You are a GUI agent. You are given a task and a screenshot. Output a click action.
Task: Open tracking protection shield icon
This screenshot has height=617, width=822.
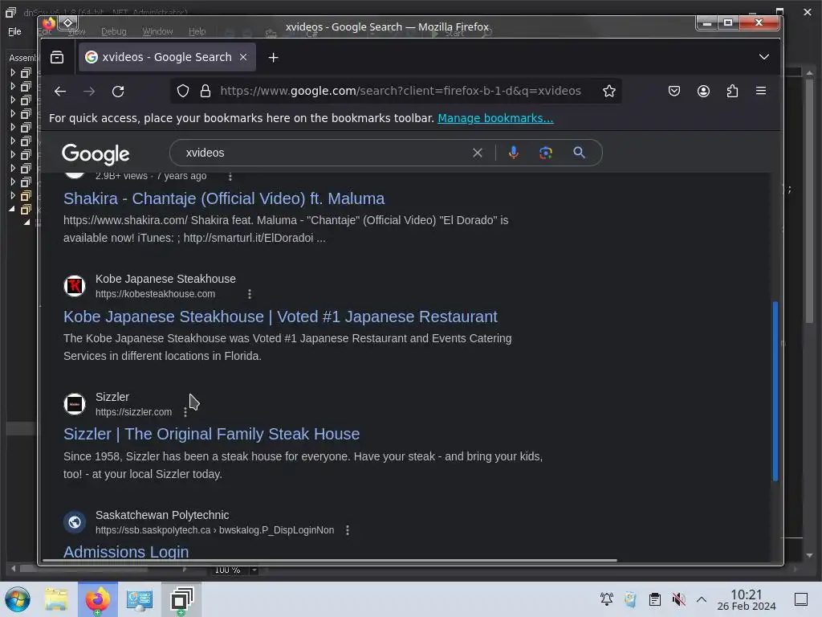(182, 92)
